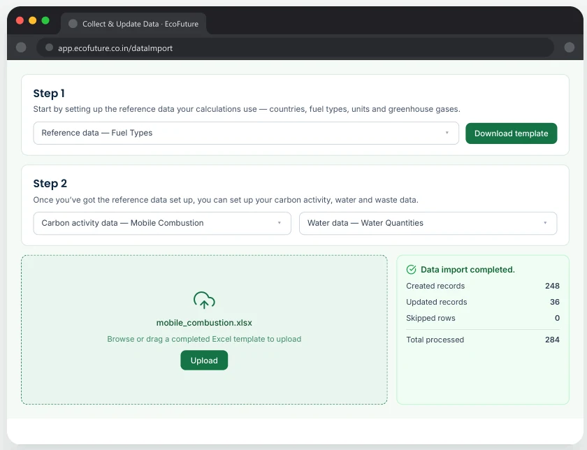Click the site info icon in address bar
Viewport: 587px width, 450px height.
coord(49,48)
